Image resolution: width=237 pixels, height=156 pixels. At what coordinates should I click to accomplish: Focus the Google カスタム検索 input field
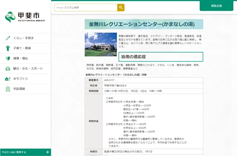click(x=86, y=7)
